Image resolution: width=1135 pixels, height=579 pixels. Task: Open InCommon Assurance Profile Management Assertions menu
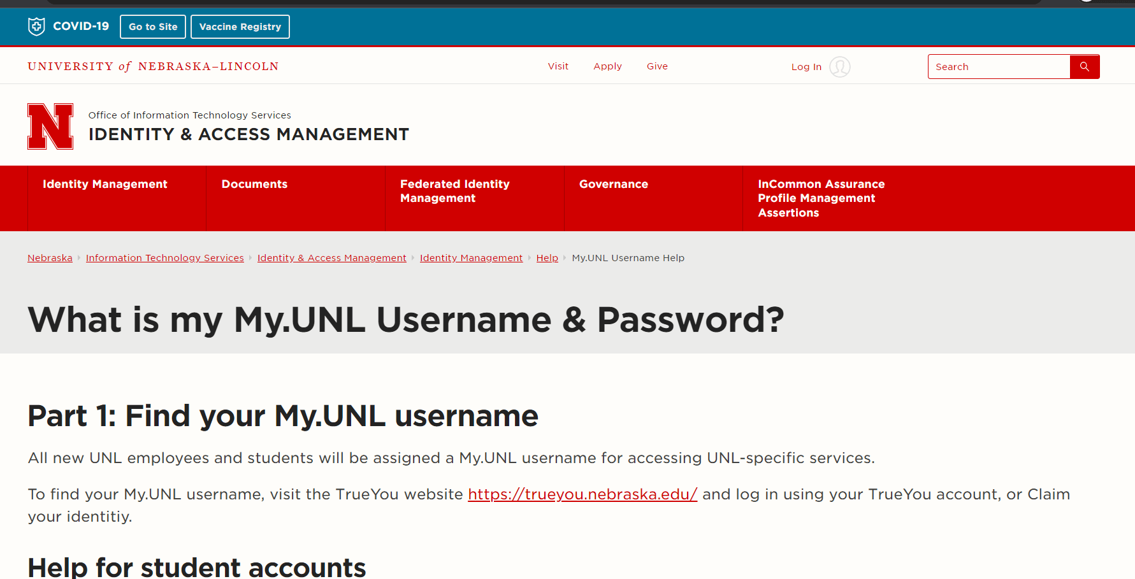coord(821,198)
